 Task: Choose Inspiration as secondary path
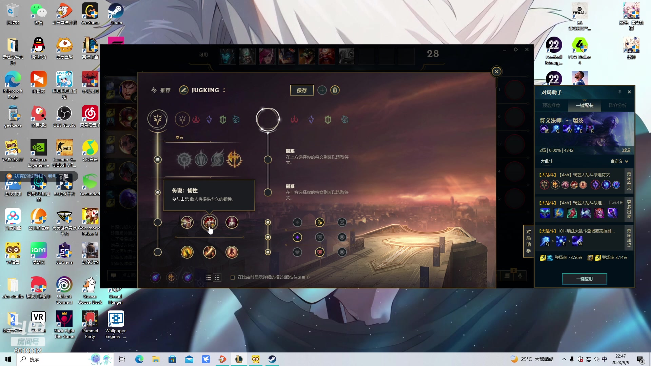pos(345,119)
